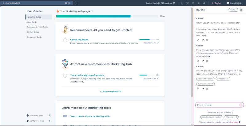
Task: Thumbs up the first Copilot message
Action: [198, 40]
